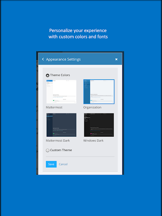This screenshot has width=162, height=216.
Task: Select the Custom Theme radio button
Action: (48, 150)
